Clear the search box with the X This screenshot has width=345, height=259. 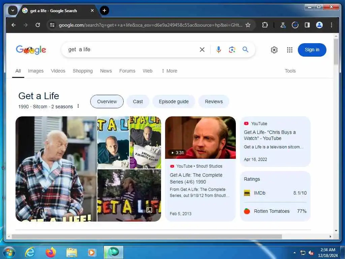(202, 50)
